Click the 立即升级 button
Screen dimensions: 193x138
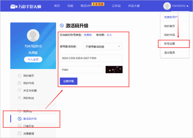point(68,81)
